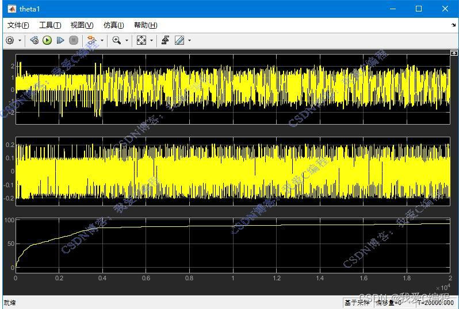The width and height of the screenshot is (459, 309).
Task: Click the middle signal plot area
Action: [x=233, y=171]
